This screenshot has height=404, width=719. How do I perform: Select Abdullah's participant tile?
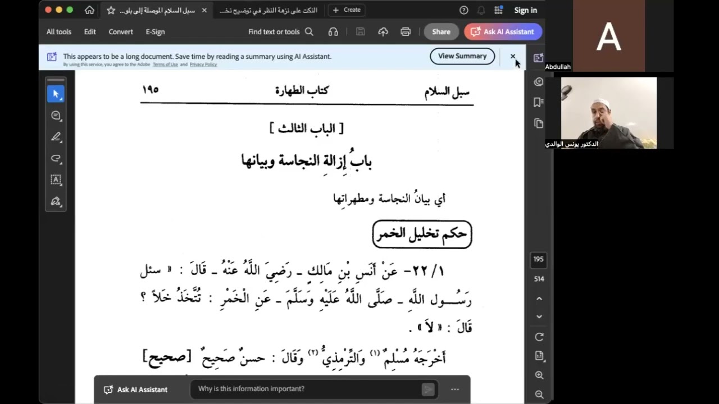pos(609,35)
